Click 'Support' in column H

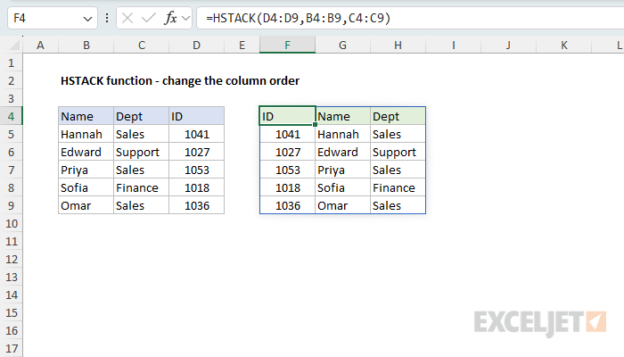point(398,153)
